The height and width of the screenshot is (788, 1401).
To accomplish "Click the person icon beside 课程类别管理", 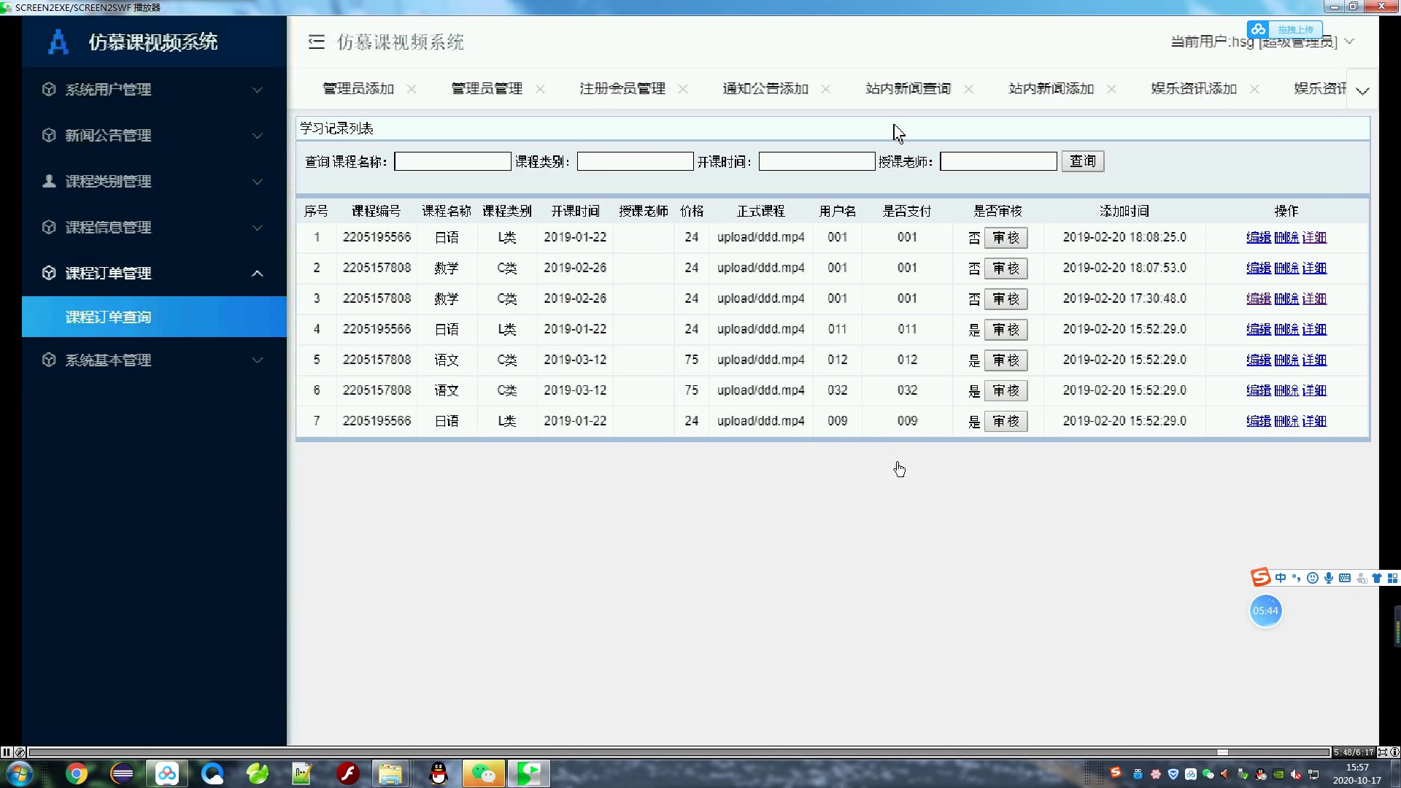I will [49, 181].
